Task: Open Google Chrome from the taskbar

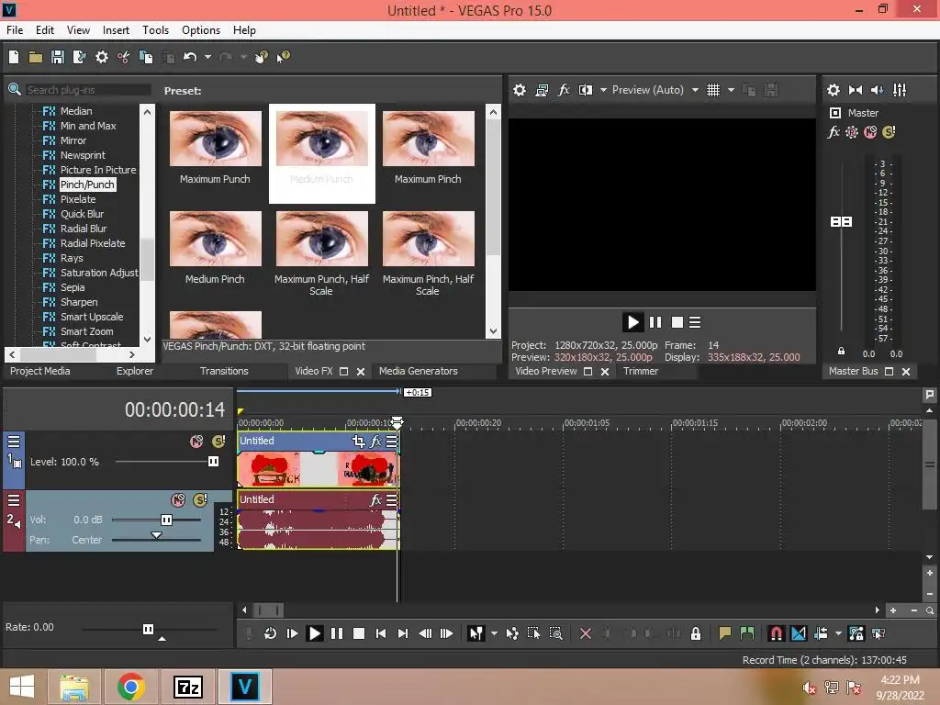Action: pos(131,687)
